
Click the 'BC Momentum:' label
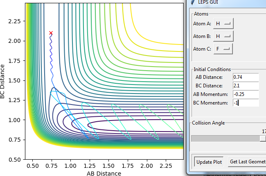[210, 103]
